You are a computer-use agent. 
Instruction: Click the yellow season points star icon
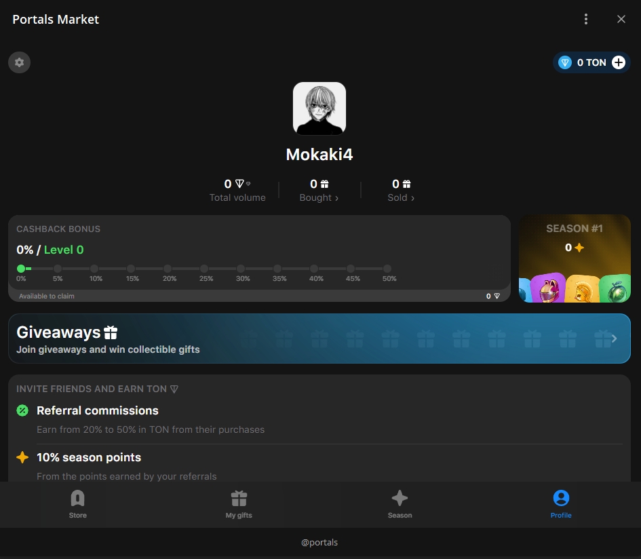coord(22,457)
